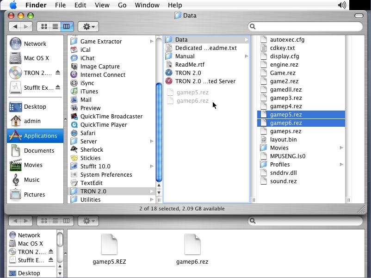Switch to icon view mode
The image size is (371, 278).
(x=44, y=26)
